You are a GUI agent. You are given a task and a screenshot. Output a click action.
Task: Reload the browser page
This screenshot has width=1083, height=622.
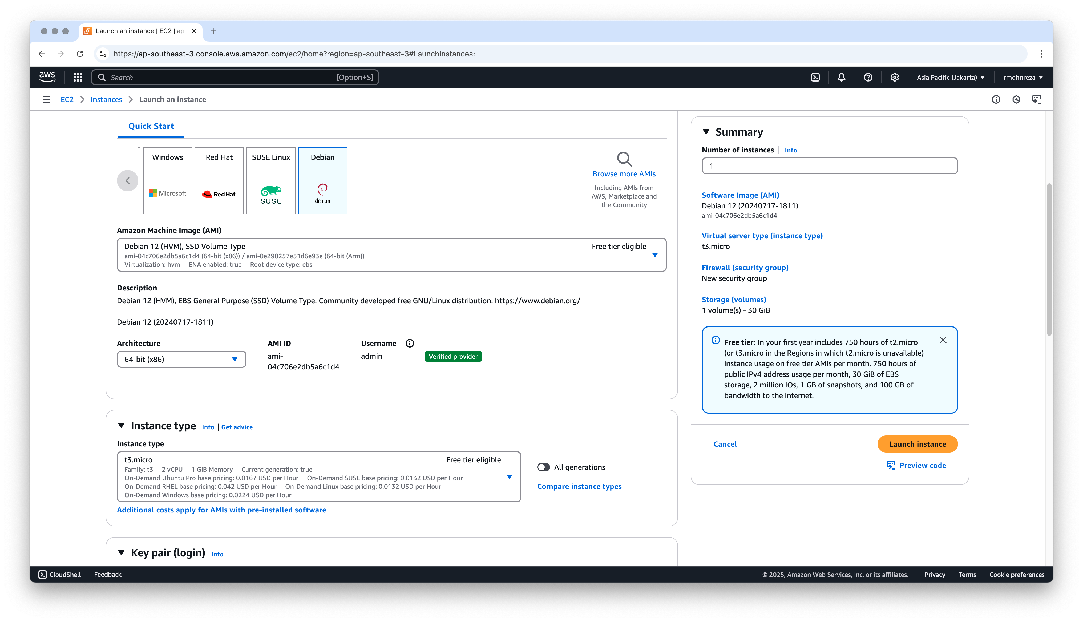[x=80, y=54]
